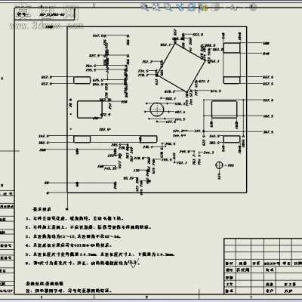The width and height of the screenshot is (302, 302).
Task: Click the drawing number box at top left
Action: click(x=45, y=14)
